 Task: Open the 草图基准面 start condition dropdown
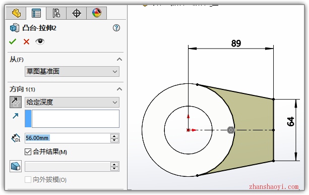point(72,72)
